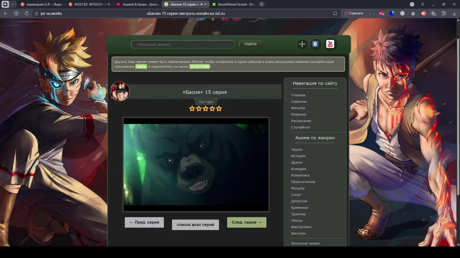Open Новинки in site navigation

pos(299,114)
